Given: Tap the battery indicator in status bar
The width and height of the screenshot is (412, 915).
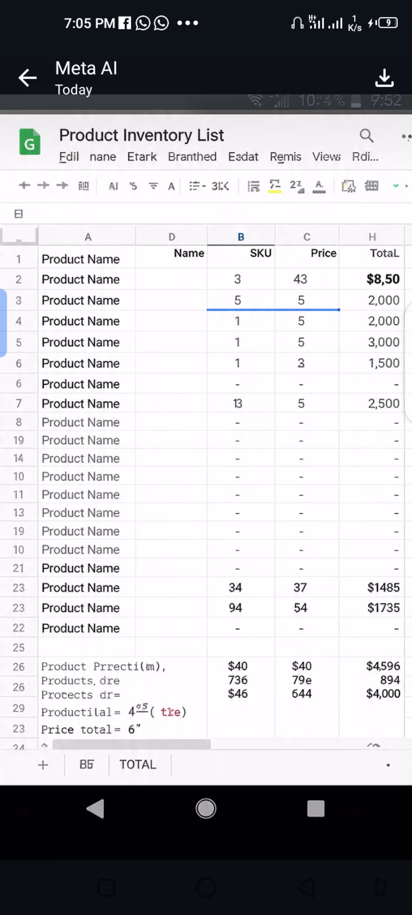Looking at the screenshot, I should [x=388, y=23].
